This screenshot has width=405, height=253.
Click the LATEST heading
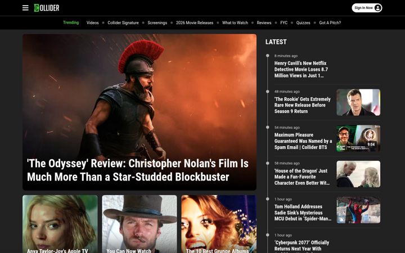coord(276,42)
